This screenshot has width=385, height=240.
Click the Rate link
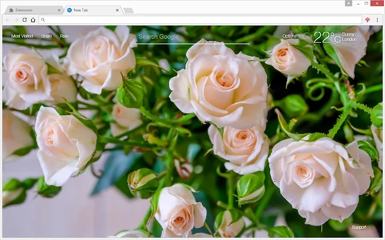[64, 36]
